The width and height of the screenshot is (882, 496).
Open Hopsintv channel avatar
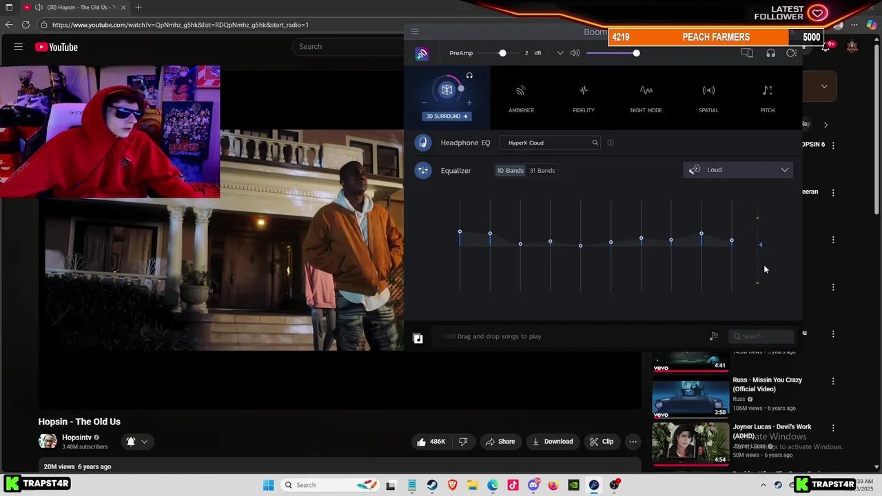(48, 442)
